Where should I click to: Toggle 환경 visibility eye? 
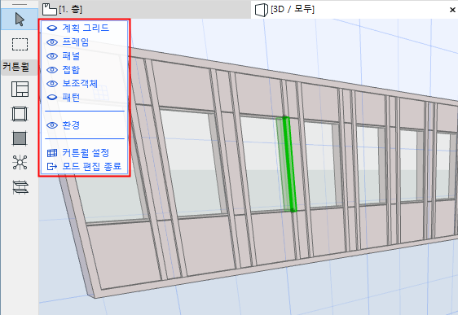pos(52,125)
